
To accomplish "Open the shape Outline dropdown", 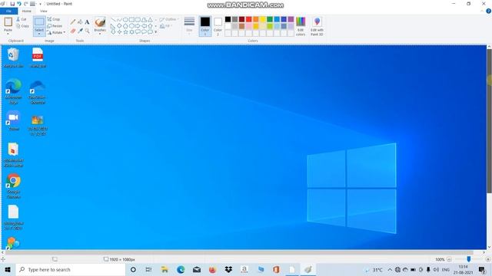I will (x=169, y=19).
